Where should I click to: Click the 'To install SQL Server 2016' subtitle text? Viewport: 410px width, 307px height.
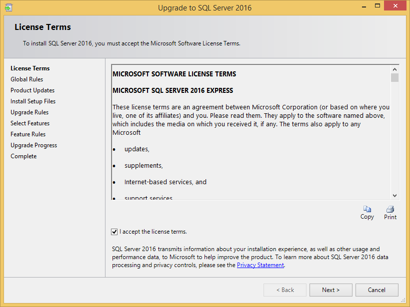(131, 43)
